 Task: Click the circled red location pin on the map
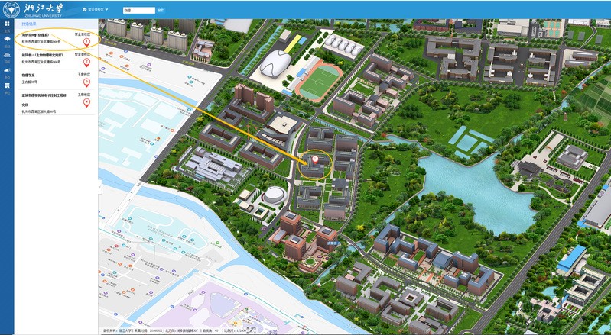tap(314, 159)
